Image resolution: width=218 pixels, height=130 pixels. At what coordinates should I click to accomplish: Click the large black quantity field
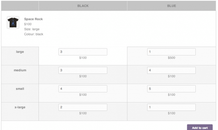pos(83,52)
